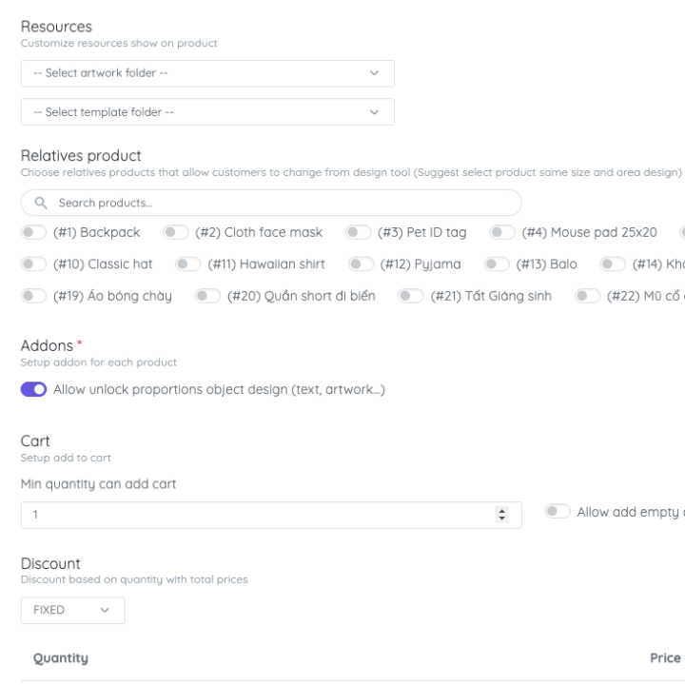
Task: Turn on Tất Giáng sinh toggle
Action: point(411,296)
